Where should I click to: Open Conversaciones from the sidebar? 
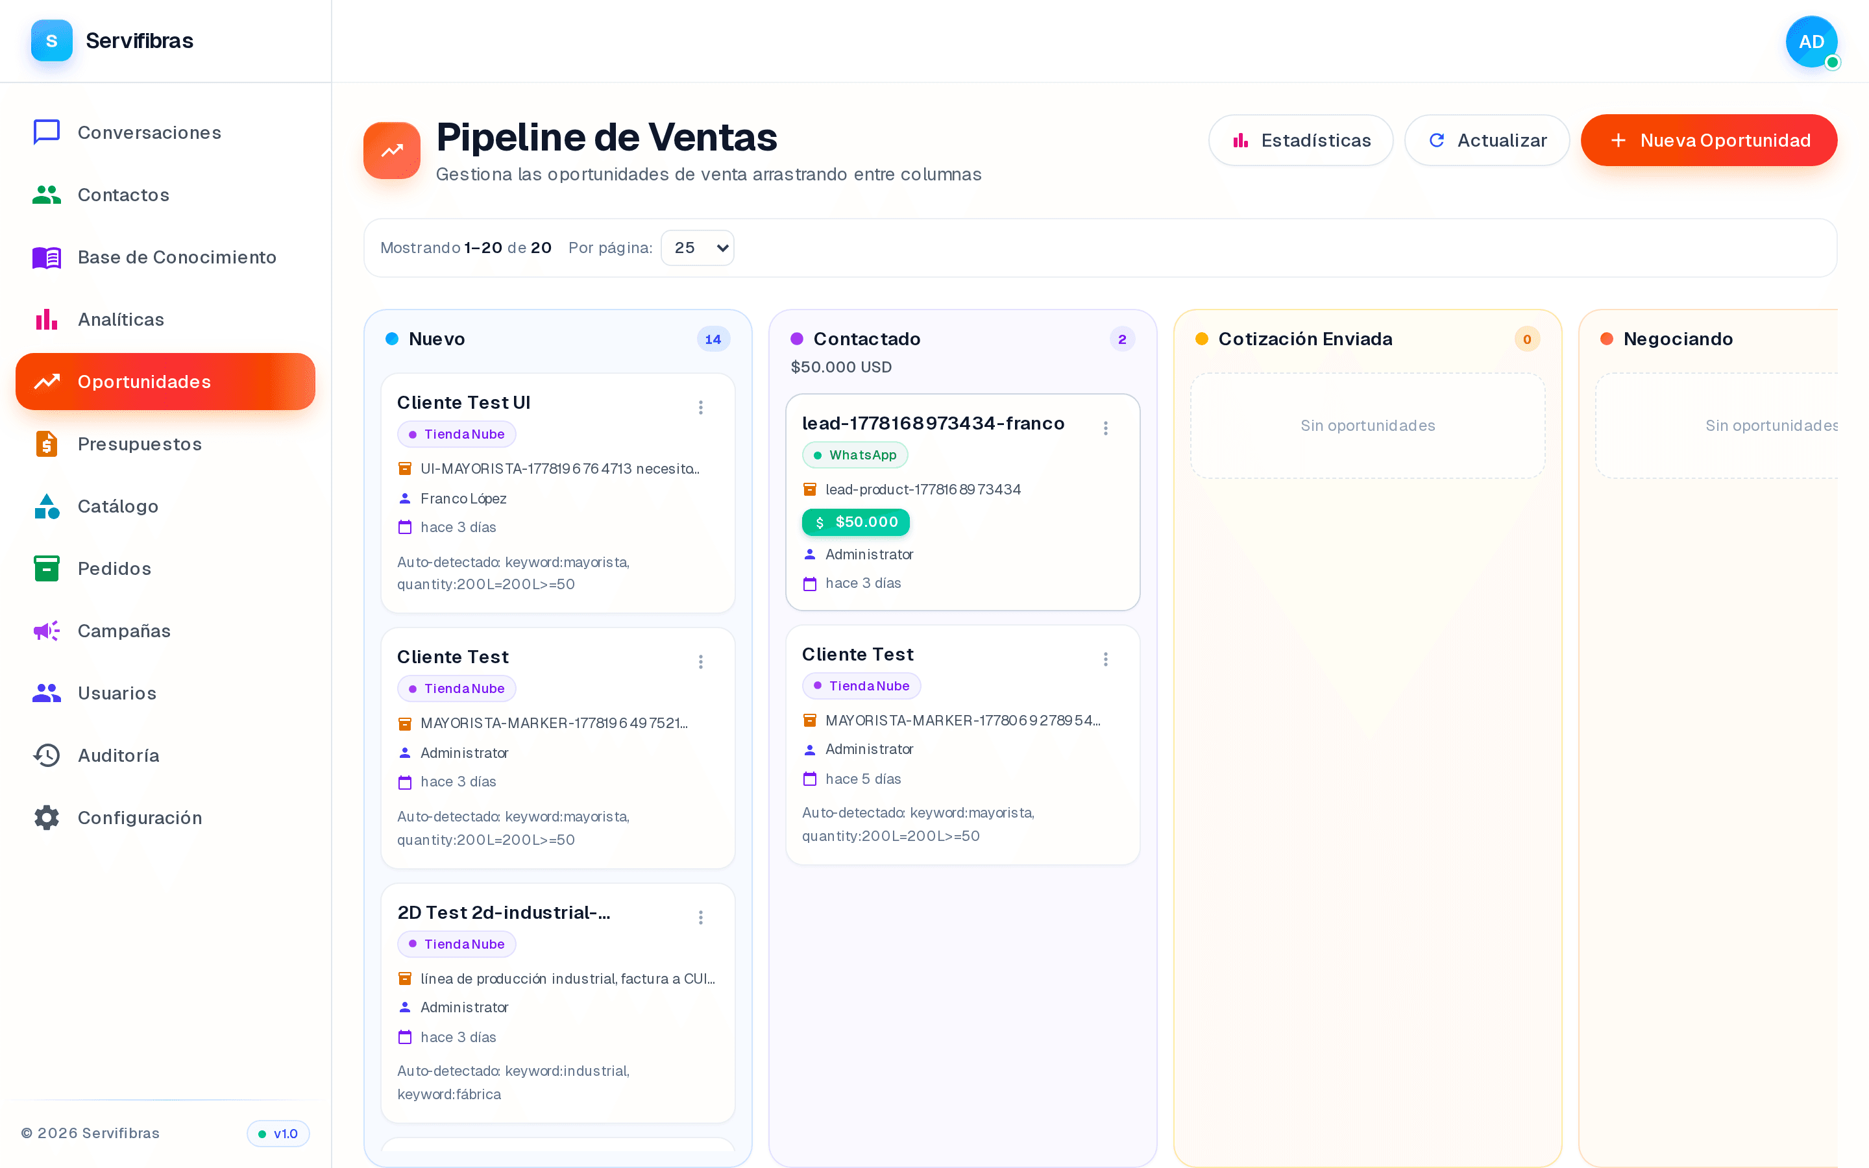pyautogui.click(x=165, y=132)
